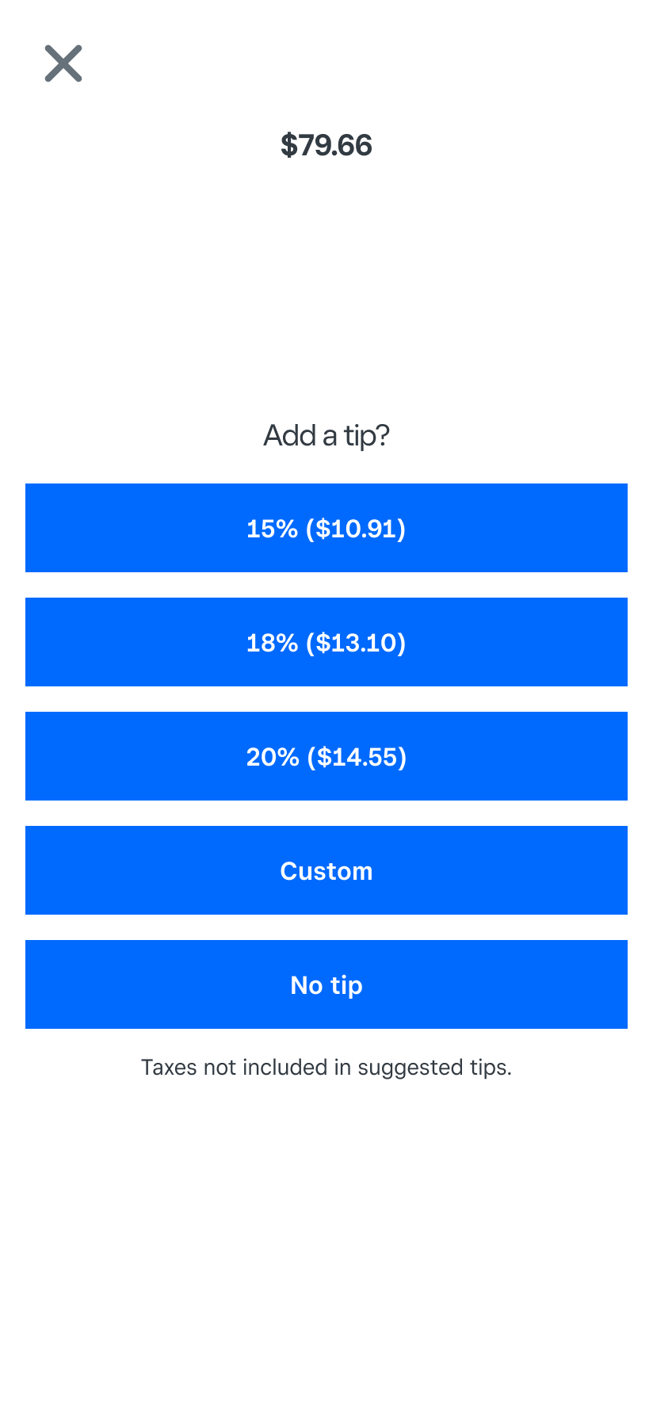Click the $79.66 total amount
This screenshot has height=1414, width=653.
326,145
